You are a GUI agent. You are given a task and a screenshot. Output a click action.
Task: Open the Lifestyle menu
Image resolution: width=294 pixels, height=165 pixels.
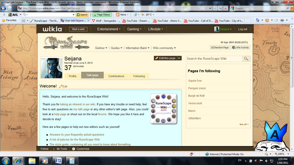click(x=155, y=29)
